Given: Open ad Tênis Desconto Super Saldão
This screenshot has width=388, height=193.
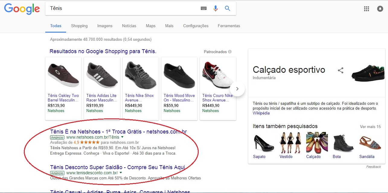Looking at the screenshot, I should point(117,167).
